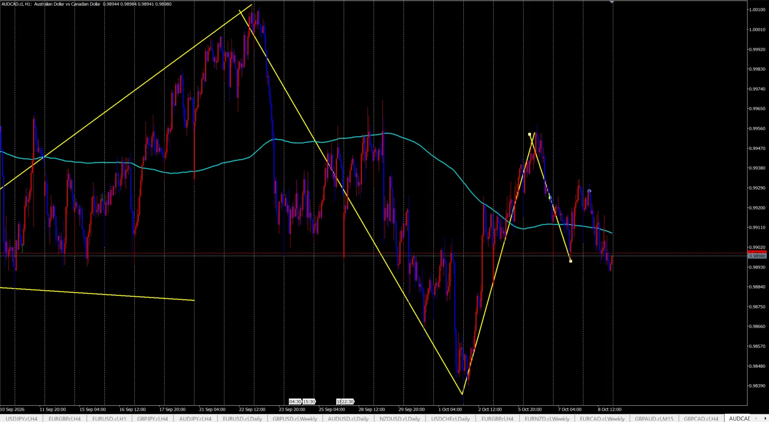Switch to the GBPCAD.cl,H4 chart tab
The width and height of the screenshot is (769, 422).
click(x=701, y=419)
